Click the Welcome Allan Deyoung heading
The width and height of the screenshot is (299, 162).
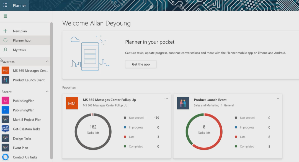[97, 23]
